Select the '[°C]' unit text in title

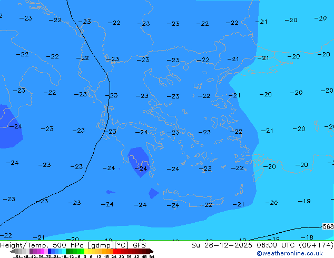pyautogui.click(x=121, y=245)
